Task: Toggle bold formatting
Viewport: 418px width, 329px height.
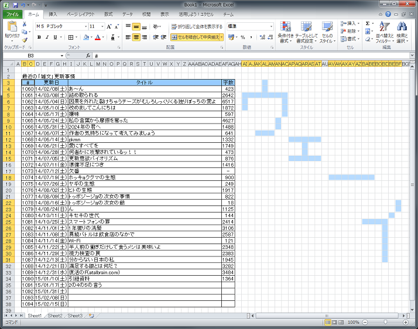Action: 39,37
